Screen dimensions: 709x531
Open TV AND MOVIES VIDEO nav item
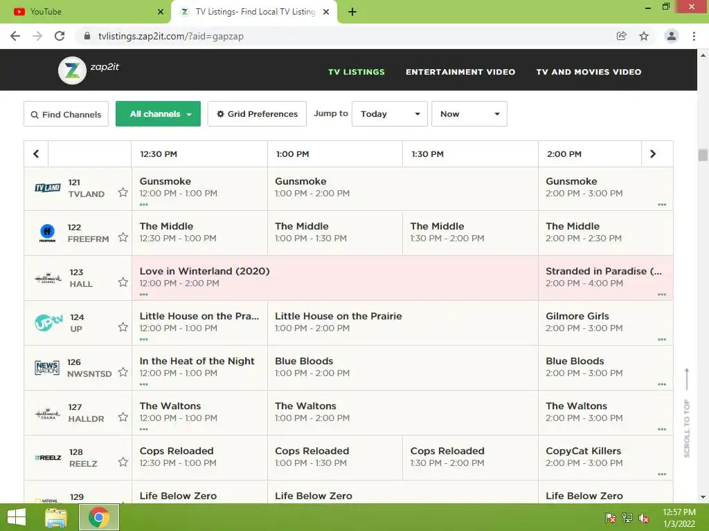point(589,72)
